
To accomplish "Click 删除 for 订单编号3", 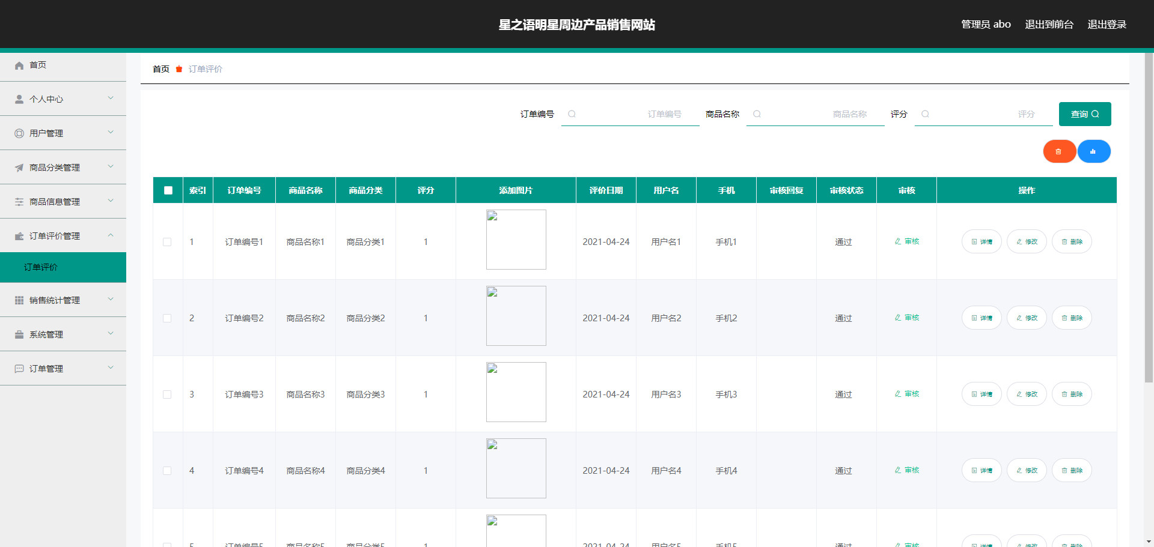I will (1072, 394).
